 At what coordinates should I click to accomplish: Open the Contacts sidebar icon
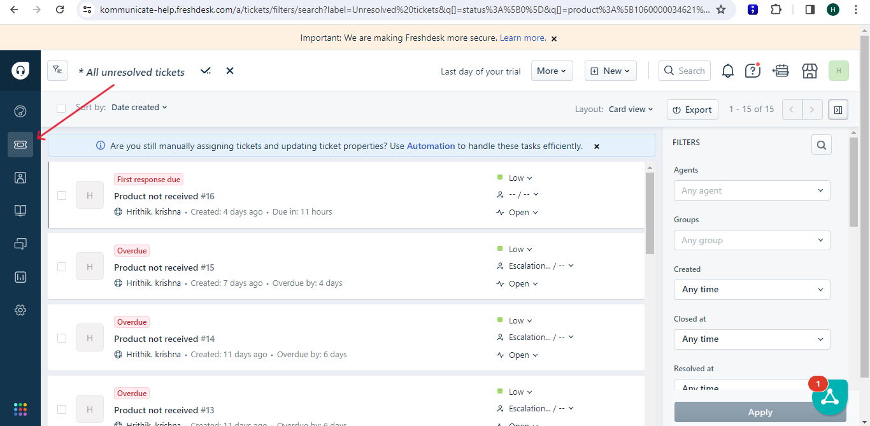(20, 177)
